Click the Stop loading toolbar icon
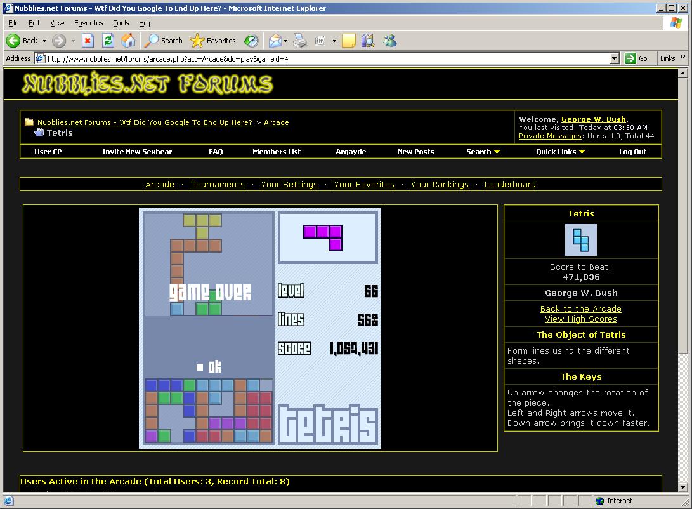Viewport: 692px width, 509px height. (88, 41)
